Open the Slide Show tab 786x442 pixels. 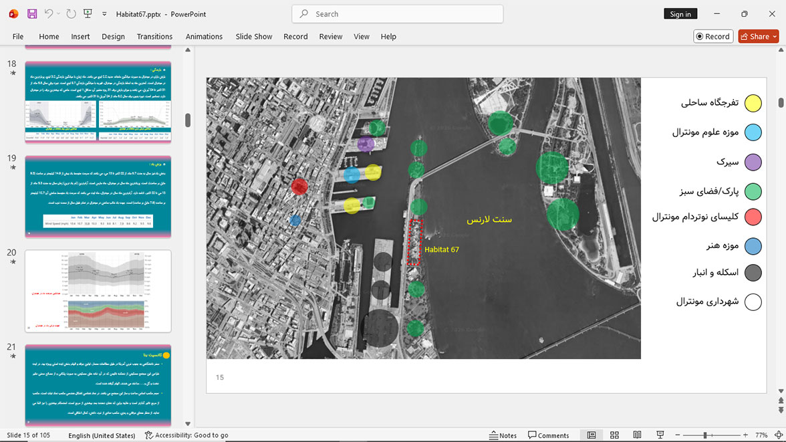254,37
